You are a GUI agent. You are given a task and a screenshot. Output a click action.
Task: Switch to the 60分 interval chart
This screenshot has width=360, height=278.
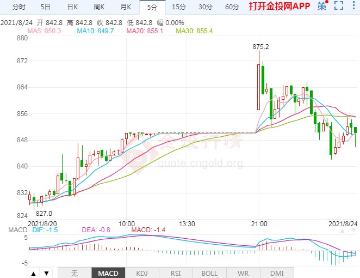(x=232, y=7)
